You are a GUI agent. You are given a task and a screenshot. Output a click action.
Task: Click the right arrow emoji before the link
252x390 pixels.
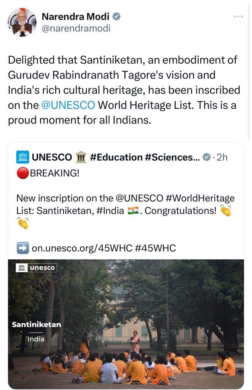click(22, 248)
